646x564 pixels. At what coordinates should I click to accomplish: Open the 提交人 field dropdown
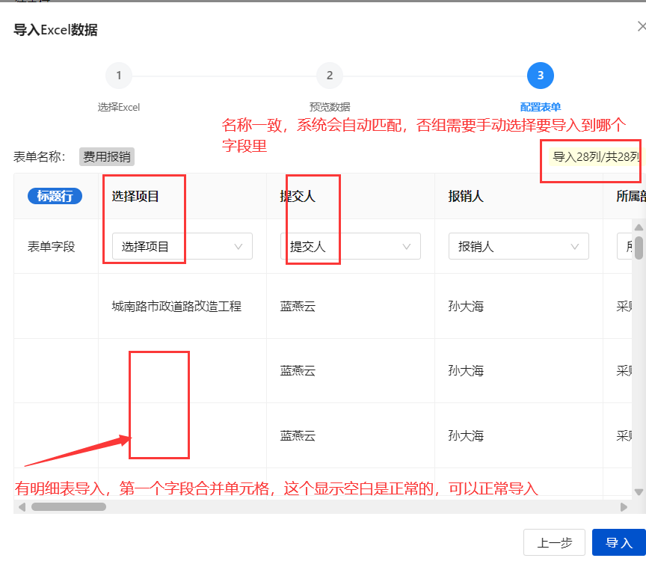tap(351, 247)
